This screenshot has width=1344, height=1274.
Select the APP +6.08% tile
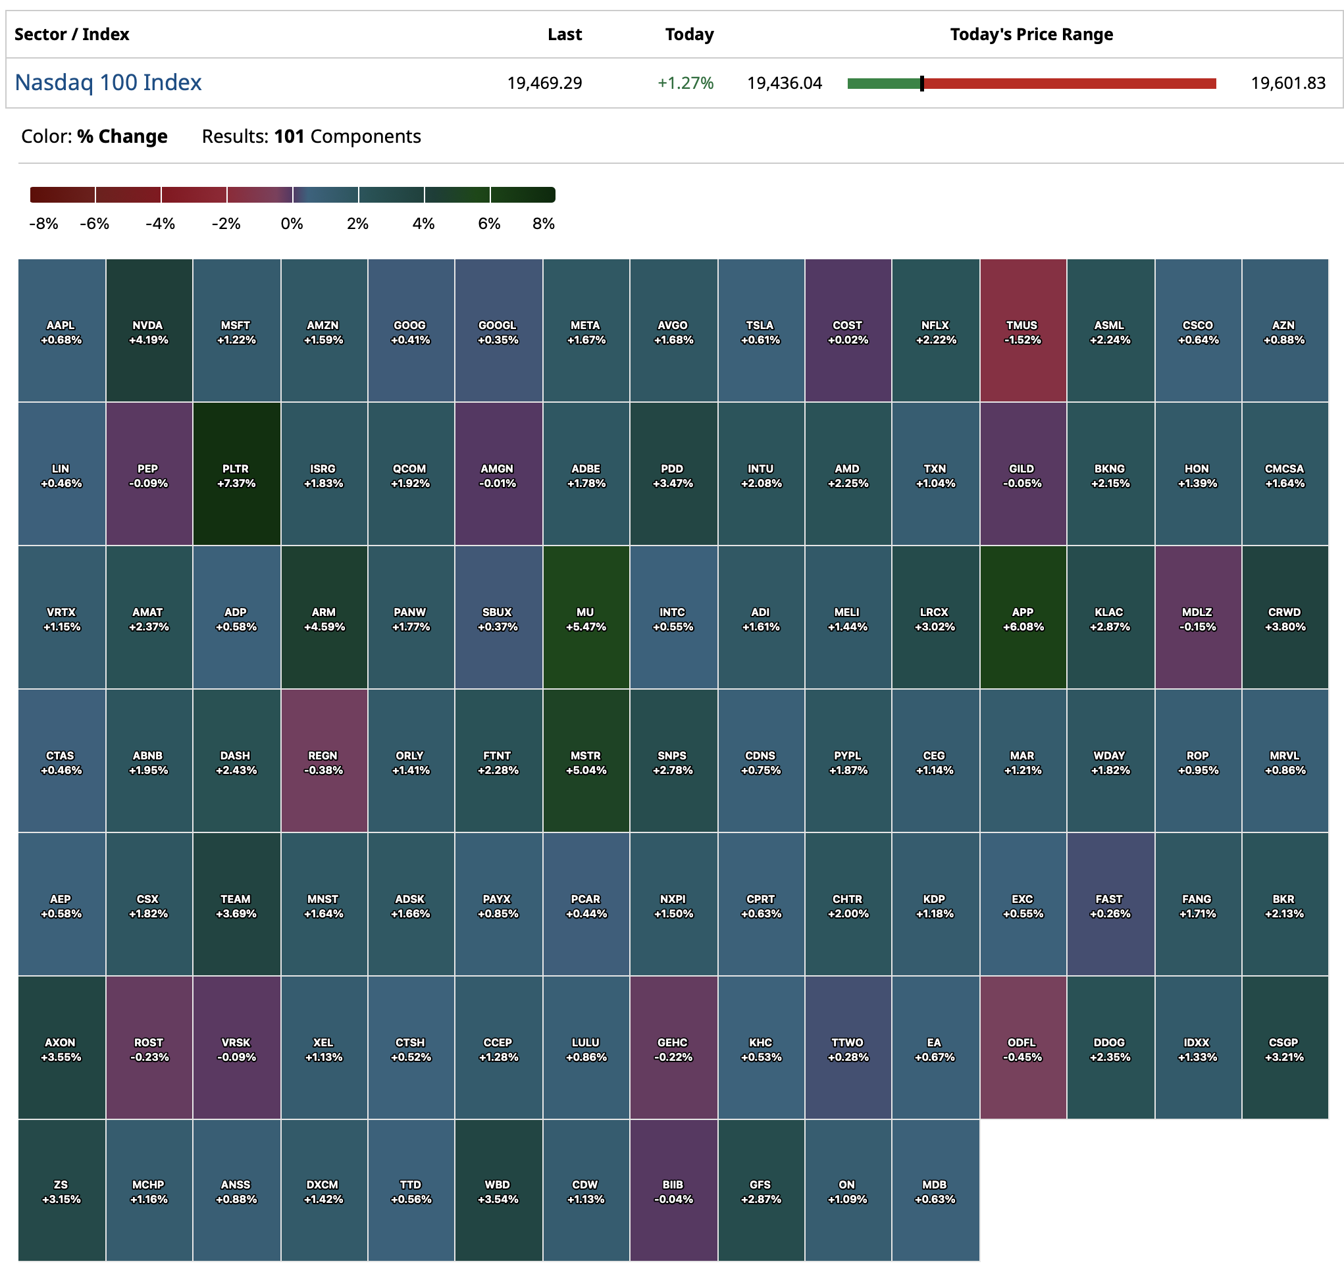1022,617
